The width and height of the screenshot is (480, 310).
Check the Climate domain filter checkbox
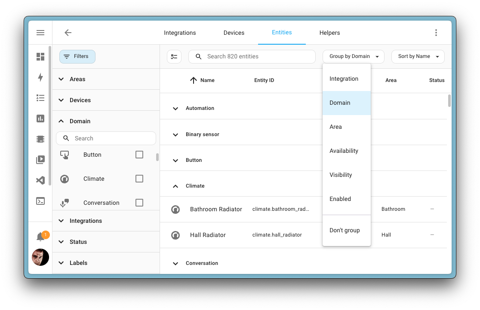coord(139,179)
